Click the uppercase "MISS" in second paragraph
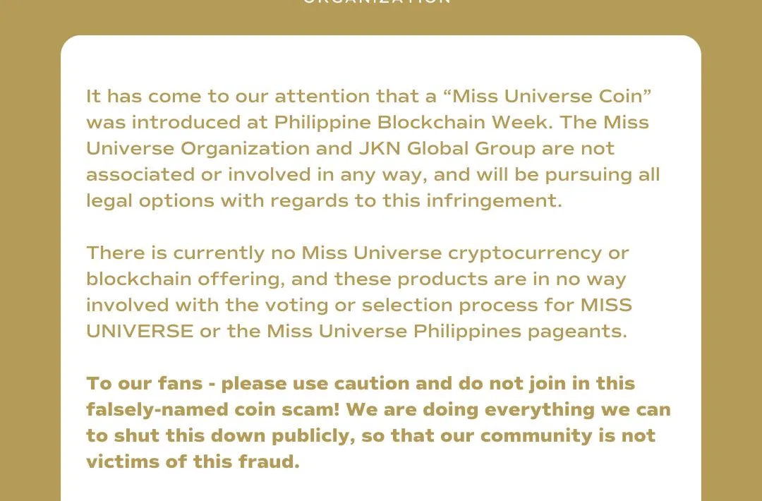Viewport: 762px width, 501px height. [x=607, y=305]
